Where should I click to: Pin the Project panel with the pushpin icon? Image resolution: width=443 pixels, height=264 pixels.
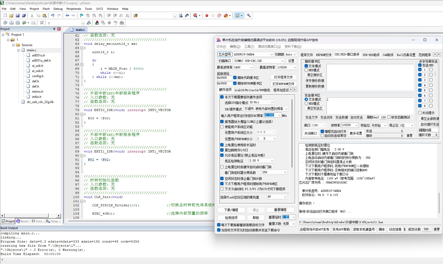coord(54,29)
